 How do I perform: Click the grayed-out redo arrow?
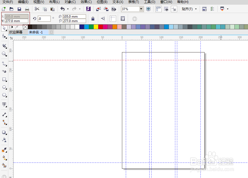point(74,9)
